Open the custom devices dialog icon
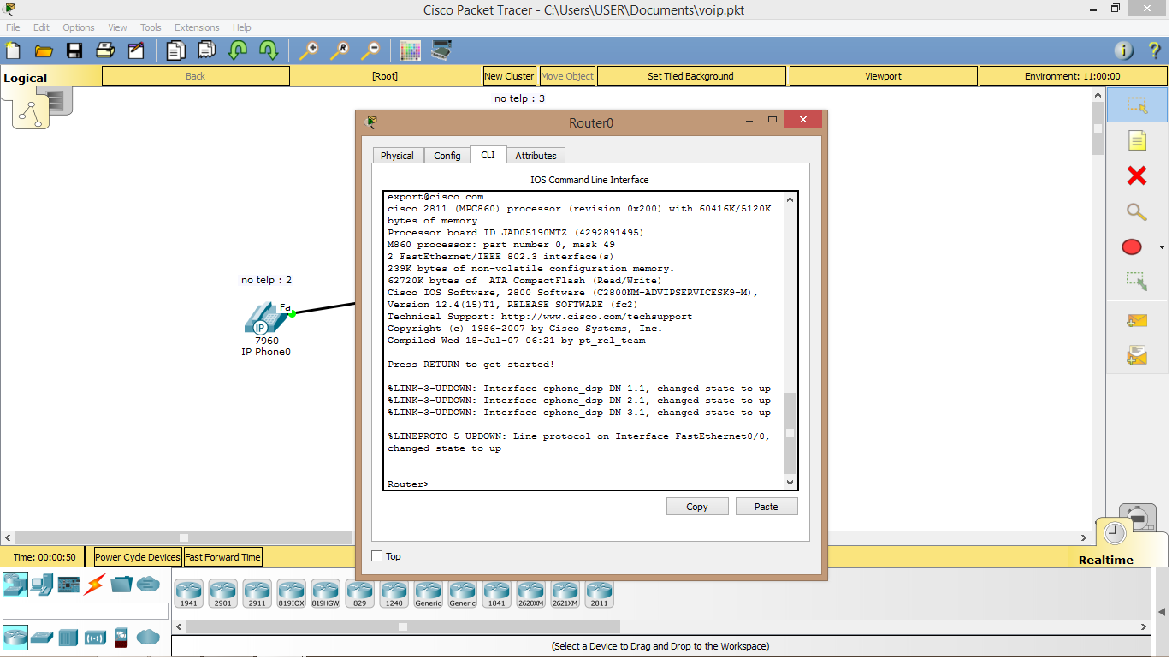Screen dimensions: 1172x659 [x=441, y=50]
